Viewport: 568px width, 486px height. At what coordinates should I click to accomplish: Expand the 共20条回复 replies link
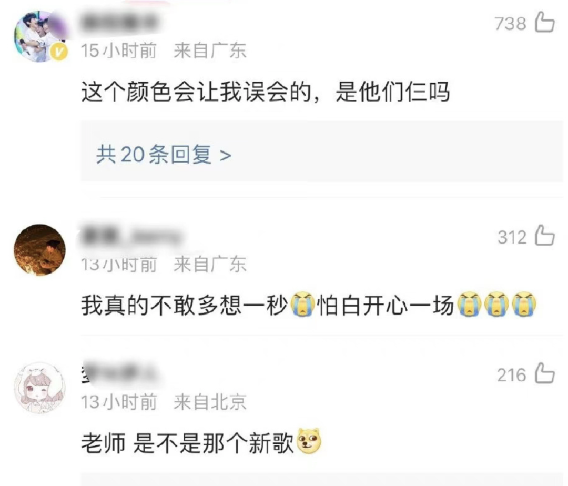(x=164, y=155)
